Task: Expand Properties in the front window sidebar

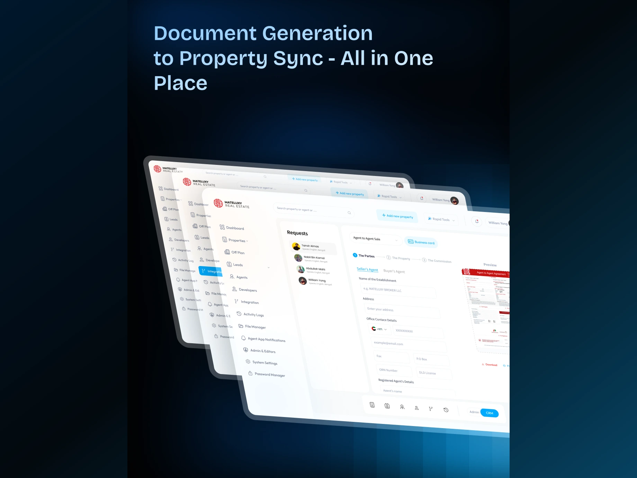Action: coord(235,240)
